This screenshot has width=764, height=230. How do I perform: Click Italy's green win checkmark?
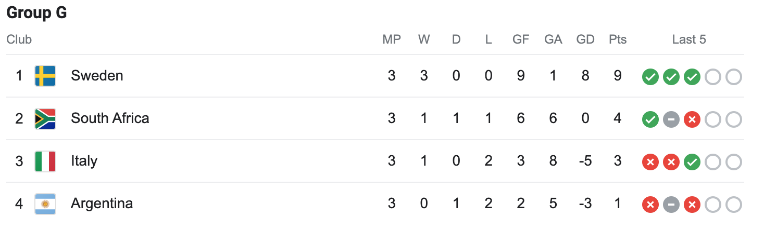coord(692,163)
